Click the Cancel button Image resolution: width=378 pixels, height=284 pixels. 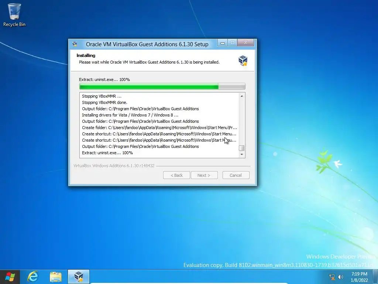(x=236, y=175)
